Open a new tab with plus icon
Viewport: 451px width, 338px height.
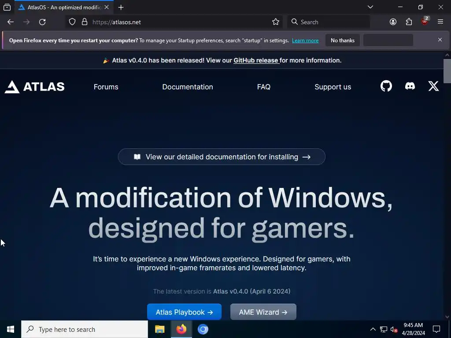pyautogui.click(x=121, y=7)
